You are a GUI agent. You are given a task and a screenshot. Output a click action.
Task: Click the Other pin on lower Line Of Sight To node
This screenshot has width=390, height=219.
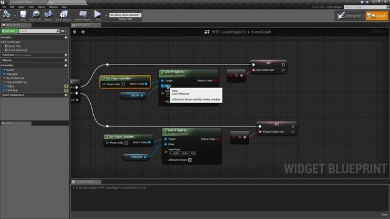point(166,144)
